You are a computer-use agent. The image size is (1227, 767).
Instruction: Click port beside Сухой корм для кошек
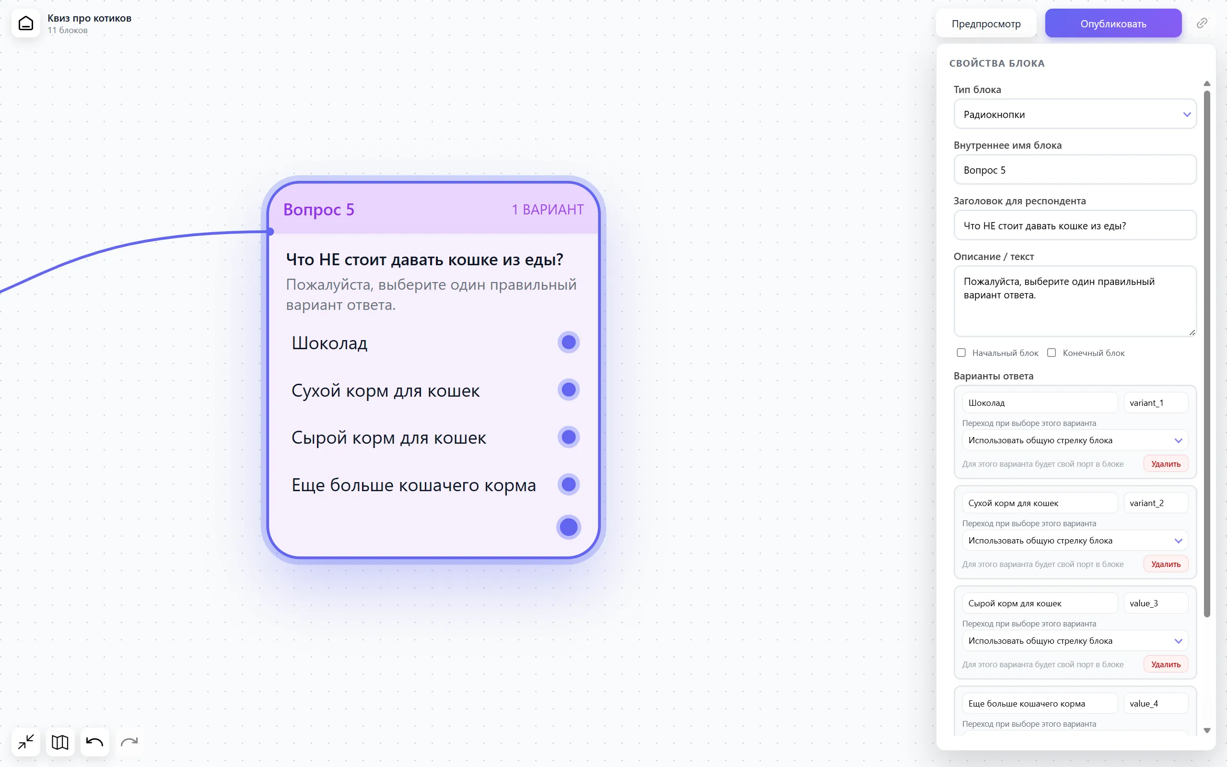568,389
